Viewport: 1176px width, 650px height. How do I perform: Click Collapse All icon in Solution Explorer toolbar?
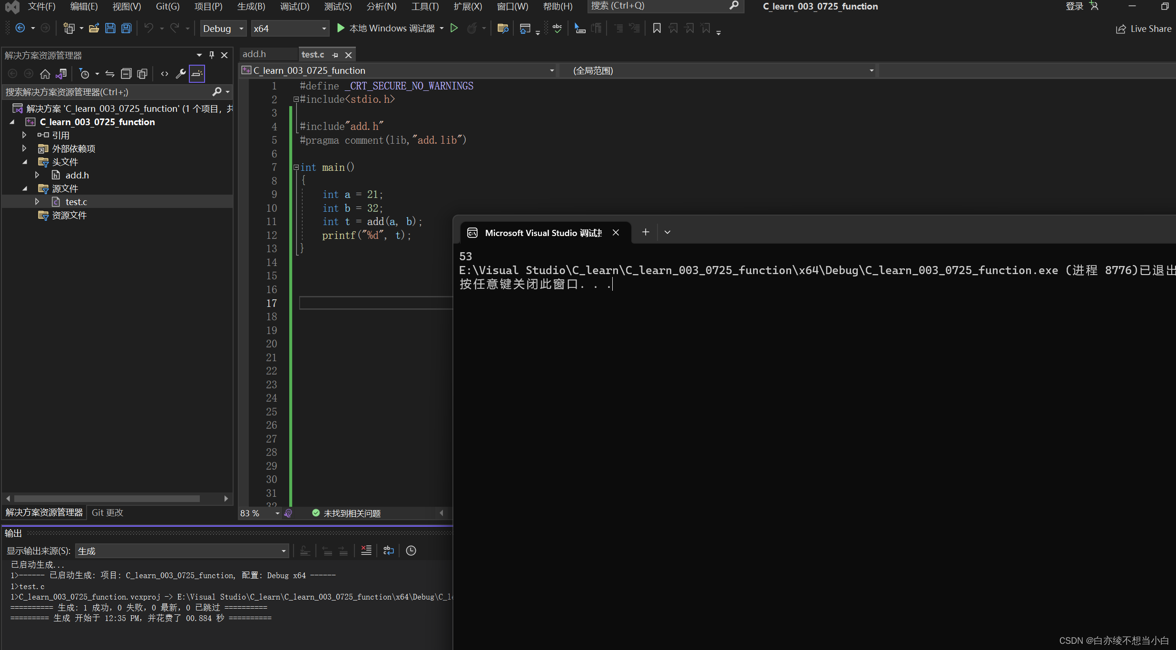(126, 74)
